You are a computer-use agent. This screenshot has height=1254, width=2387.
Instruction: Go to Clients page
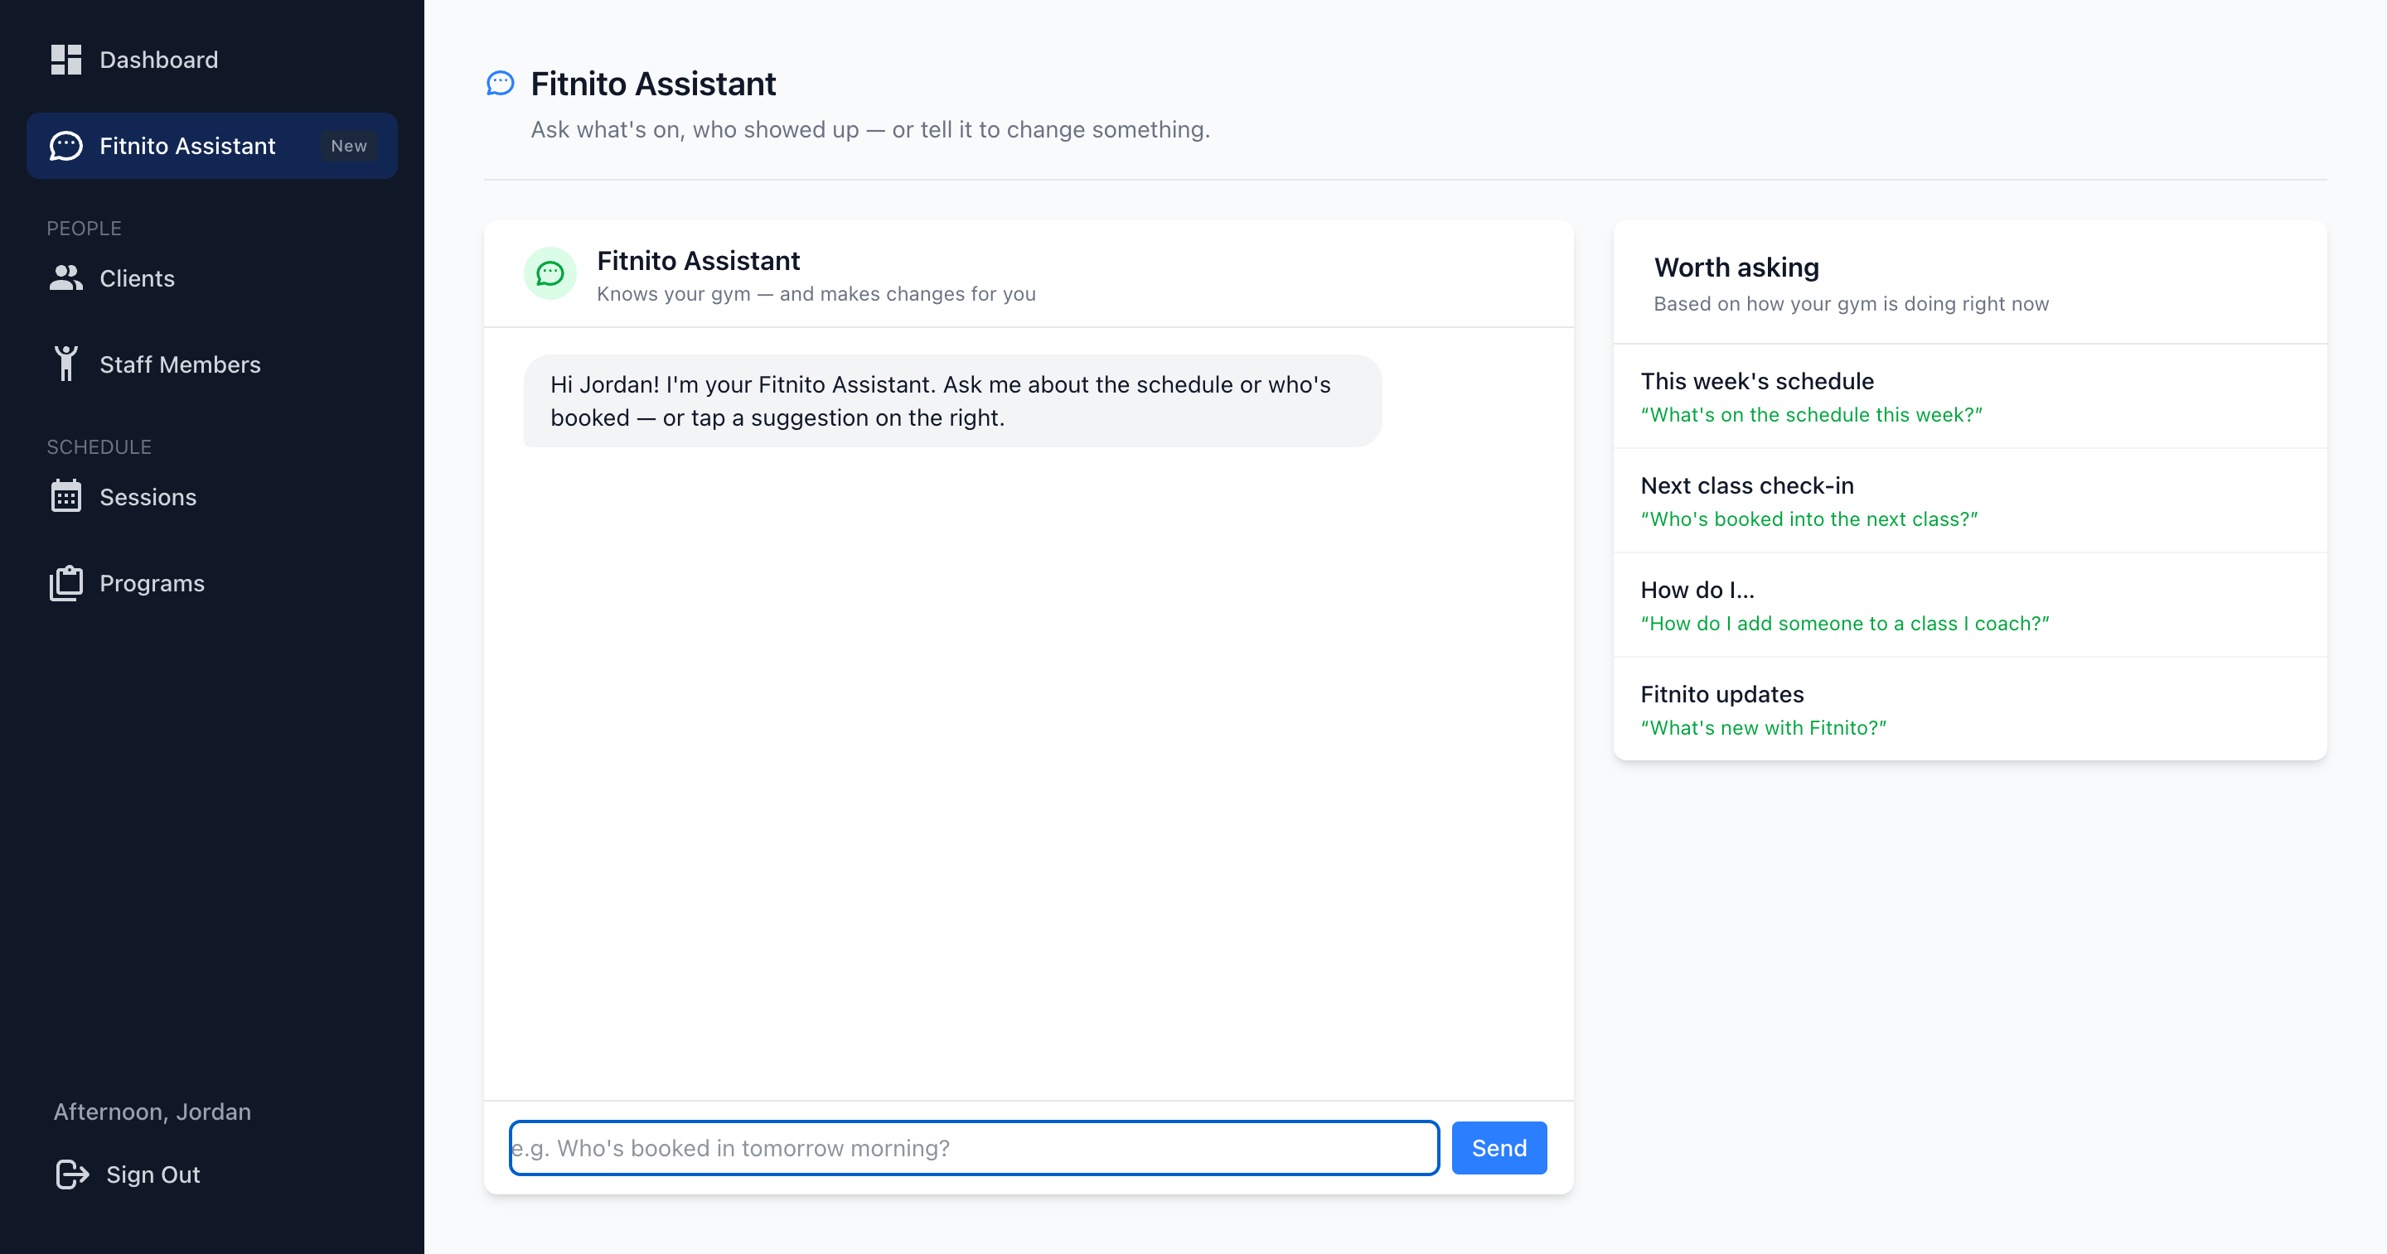pos(212,279)
